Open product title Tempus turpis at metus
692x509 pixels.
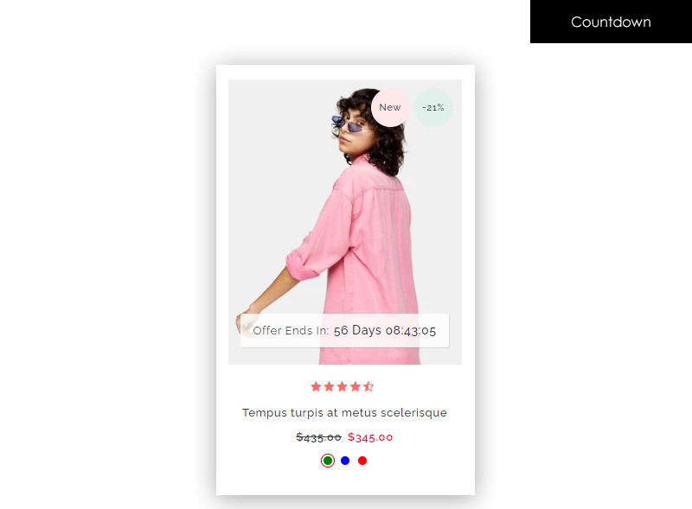(344, 413)
